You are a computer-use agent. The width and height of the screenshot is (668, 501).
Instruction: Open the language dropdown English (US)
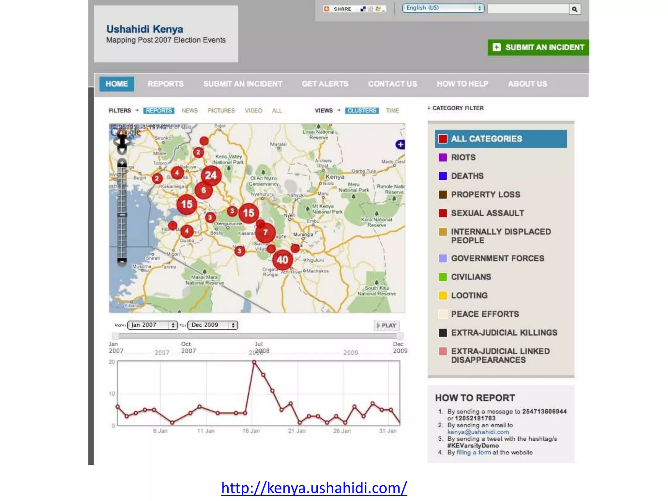coord(443,8)
